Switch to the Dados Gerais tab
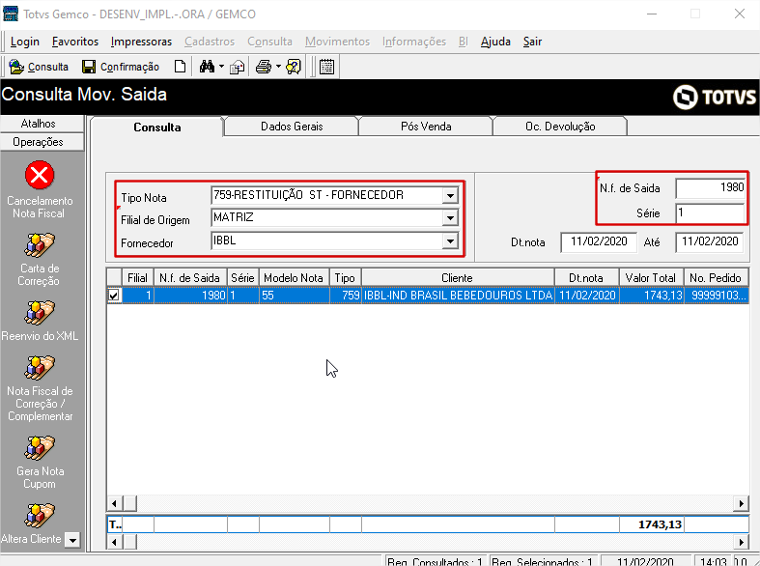 (x=292, y=127)
